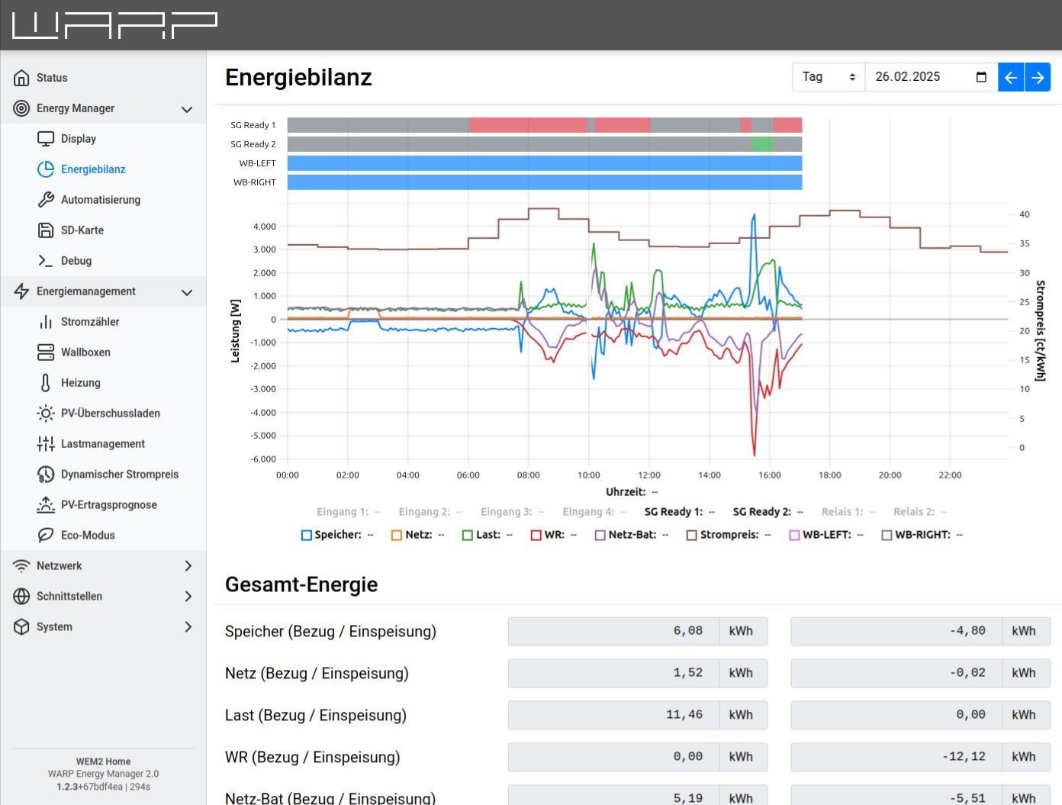Open the Wallboxen page
The image size is (1062, 805).
pyautogui.click(x=85, y=353)
